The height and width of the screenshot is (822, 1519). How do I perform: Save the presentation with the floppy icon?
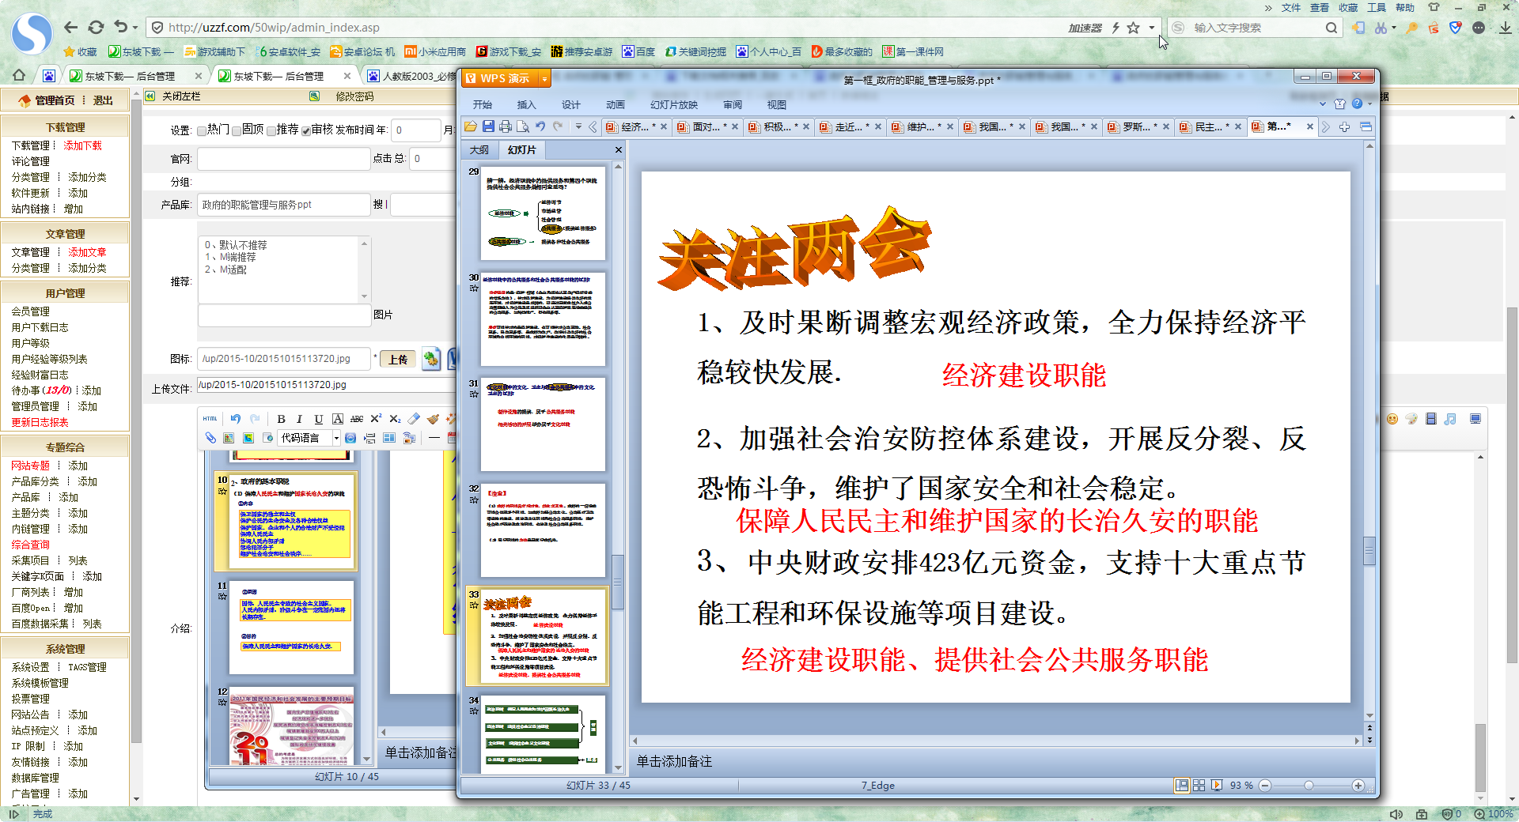point(488,126)
